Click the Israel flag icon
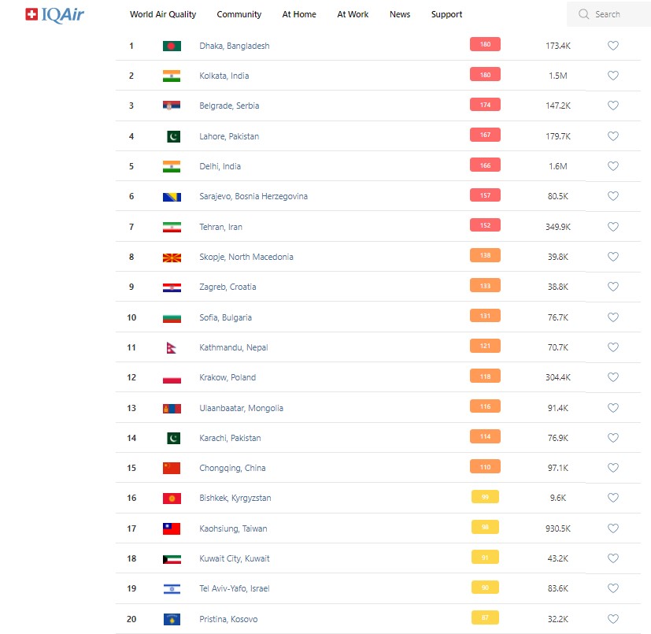The image size is (651, 634). 172,588
